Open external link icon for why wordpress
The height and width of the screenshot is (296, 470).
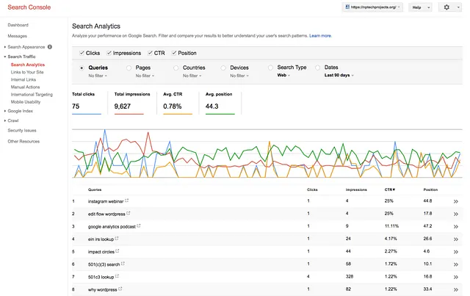click(x=120, y=289)
